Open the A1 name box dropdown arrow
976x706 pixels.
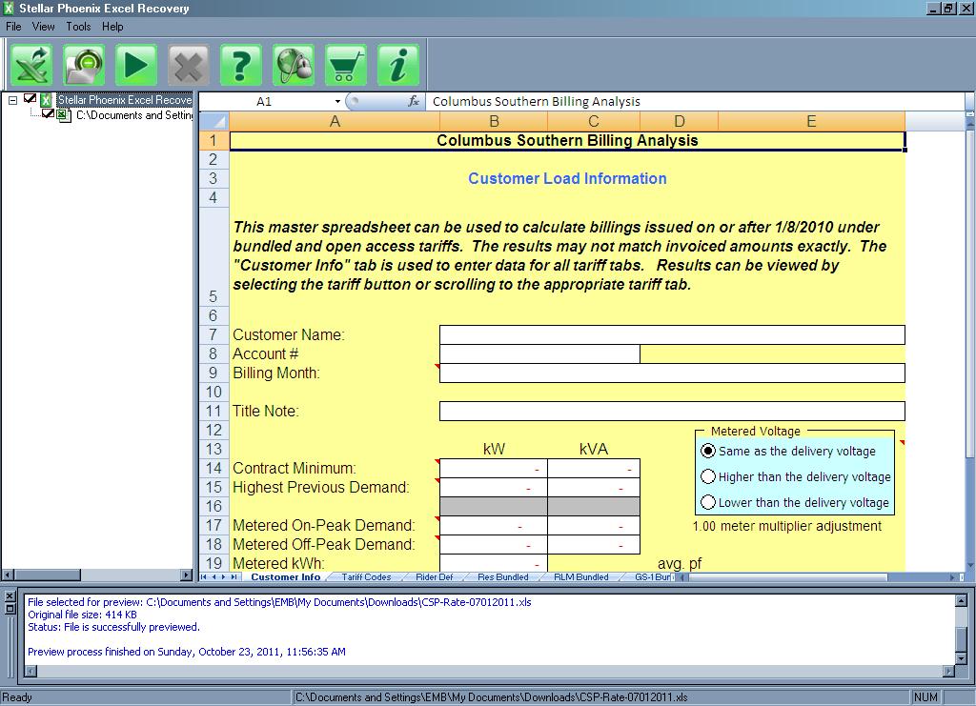point(337,101)
